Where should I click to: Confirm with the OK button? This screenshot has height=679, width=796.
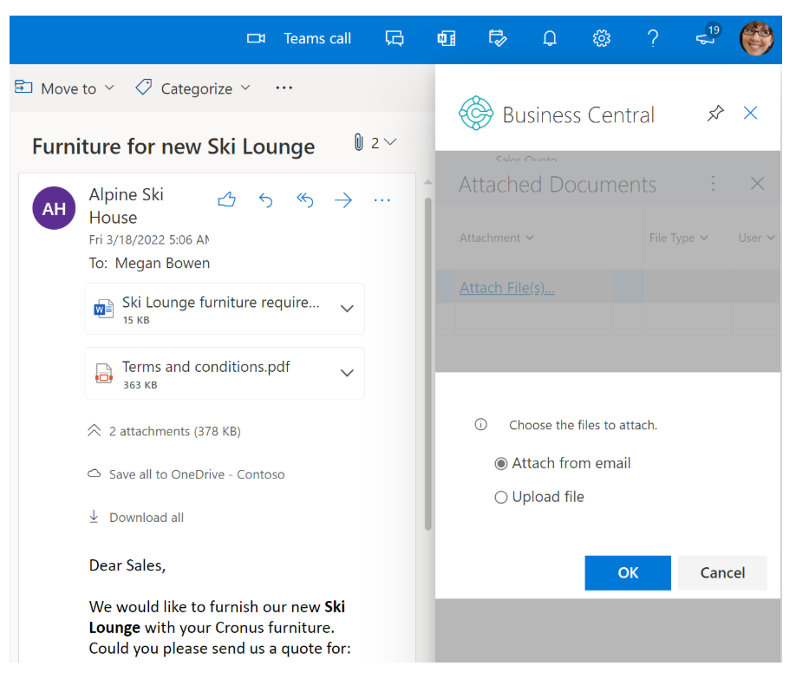pos(628,573)
